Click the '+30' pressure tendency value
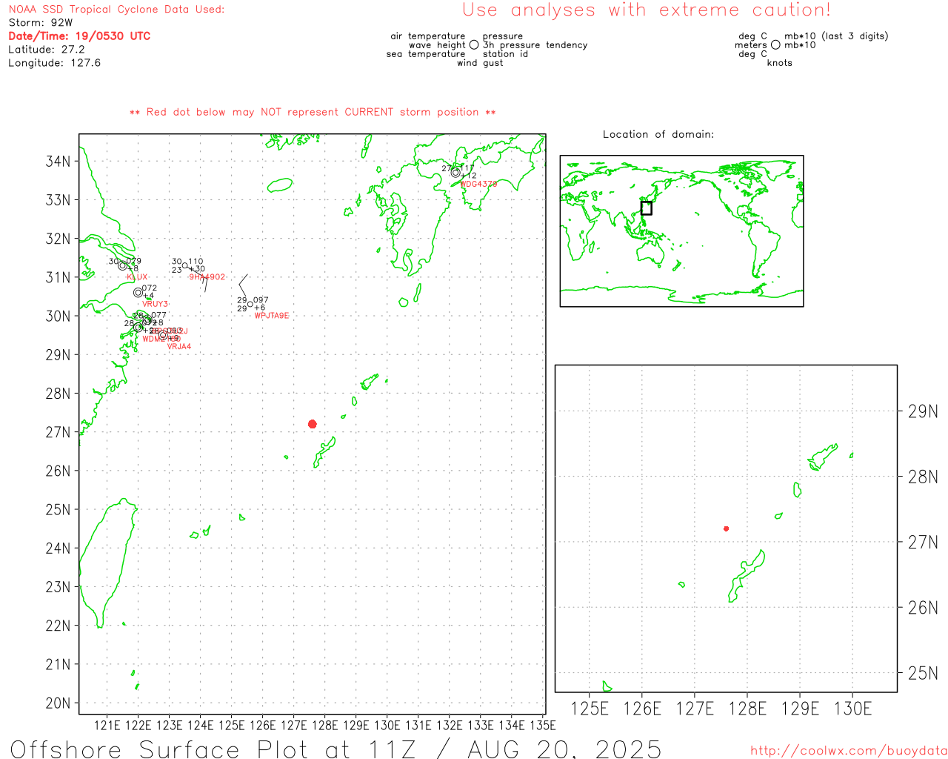The width and height of the screenshot is (948, 759). click(197, 270)
